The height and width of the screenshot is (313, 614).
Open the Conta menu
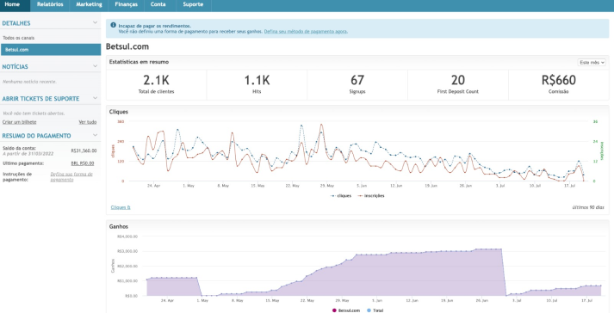point(158,4)
